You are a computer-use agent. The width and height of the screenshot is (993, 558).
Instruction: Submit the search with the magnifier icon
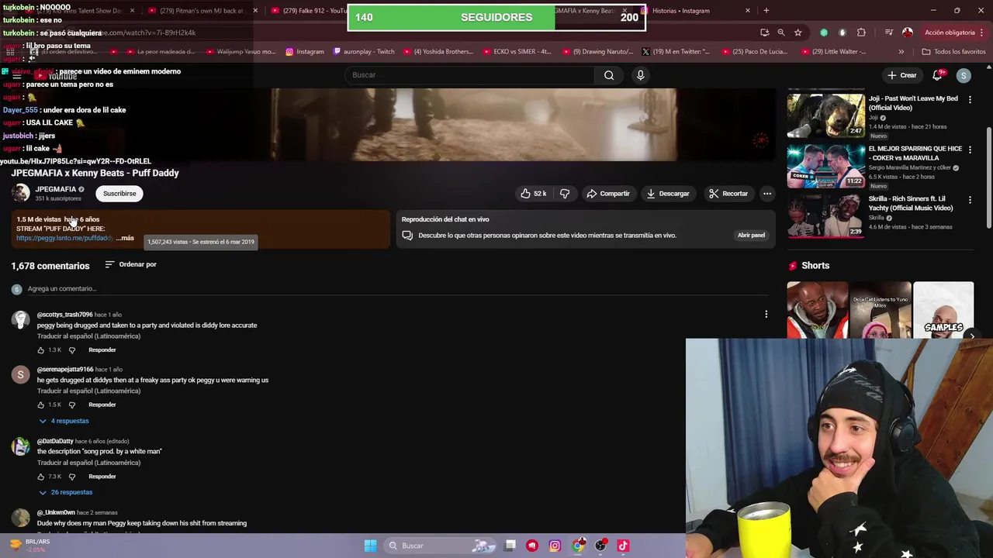coord(609,75)
